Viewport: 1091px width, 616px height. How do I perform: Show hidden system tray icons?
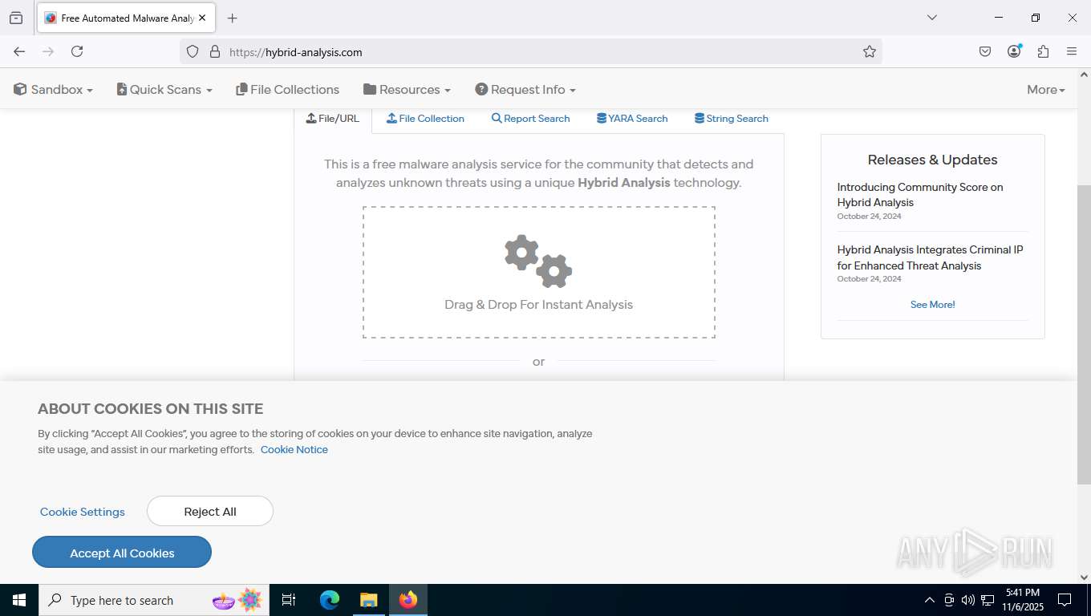[x=930, y=600]
